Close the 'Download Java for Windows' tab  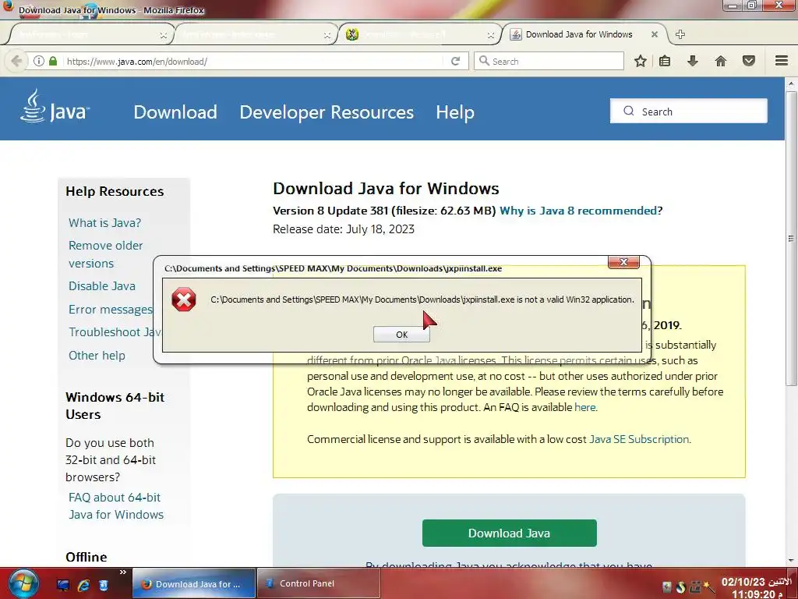pyautogui.click(x=655, y=34)
